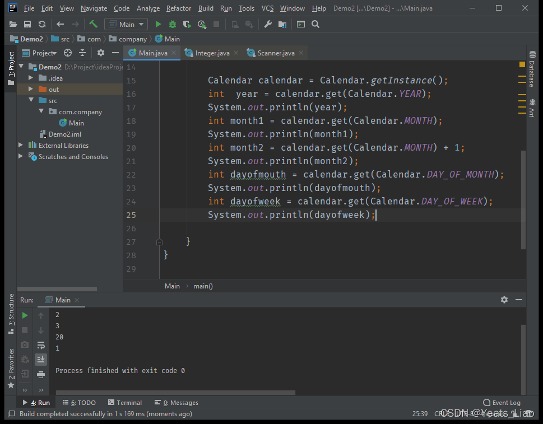Go back with the left arrow icon
Viewport: 543px width, 424px height.
tap(61, 24)
